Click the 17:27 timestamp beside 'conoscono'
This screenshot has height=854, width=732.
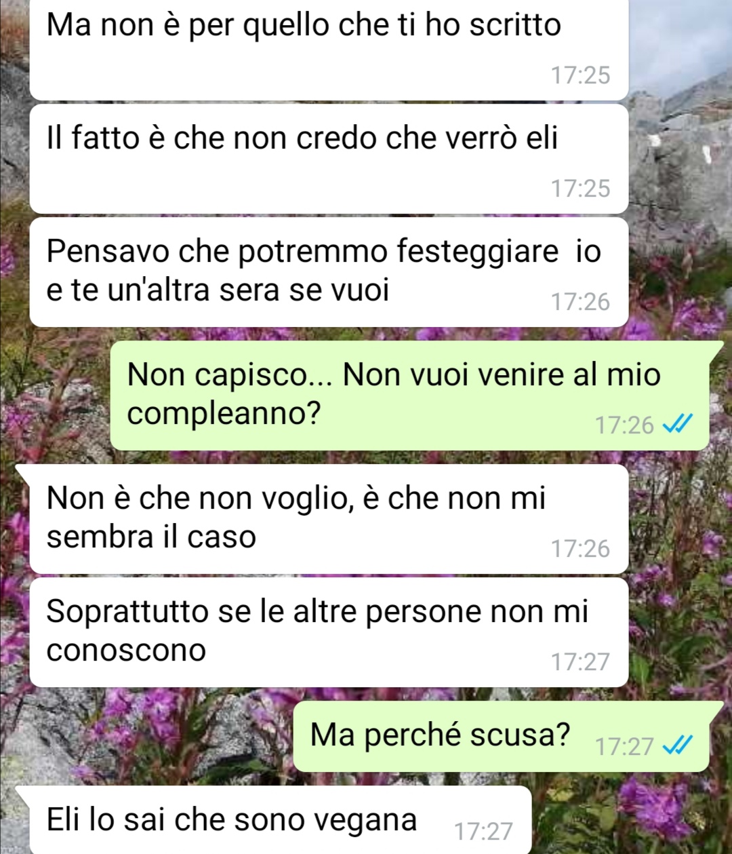click(x=580, y=661)
